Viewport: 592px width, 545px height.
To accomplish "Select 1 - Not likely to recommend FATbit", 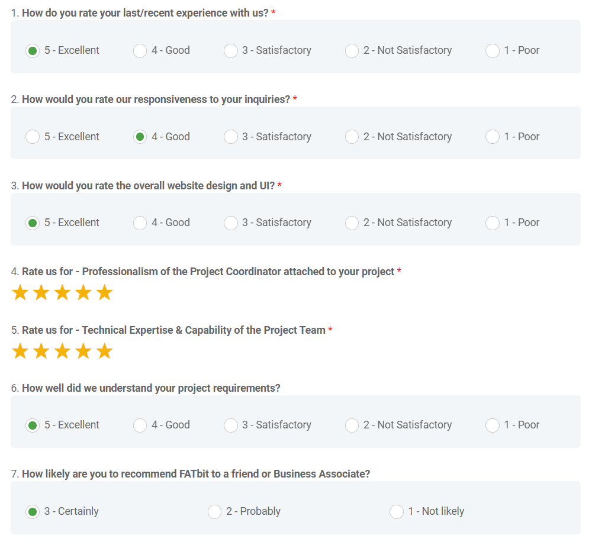I will click(397, 512).
